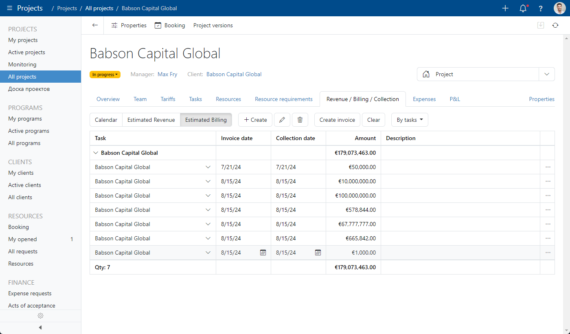Edit the selected row with pencil icon
Screen dimensions: 570x334
pyautogui.click(x=282, y=120)
